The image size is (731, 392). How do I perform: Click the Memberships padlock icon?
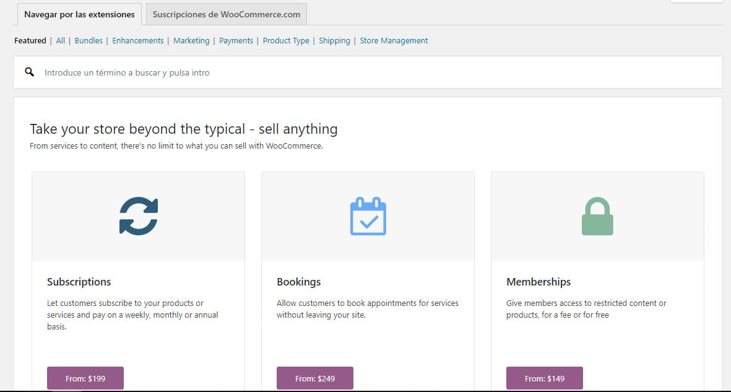[597, 216]
